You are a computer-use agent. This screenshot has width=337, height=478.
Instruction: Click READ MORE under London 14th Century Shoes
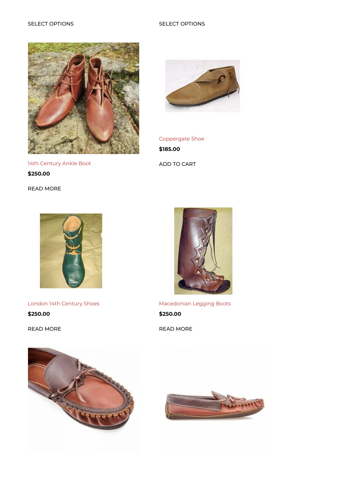point(44,329)
